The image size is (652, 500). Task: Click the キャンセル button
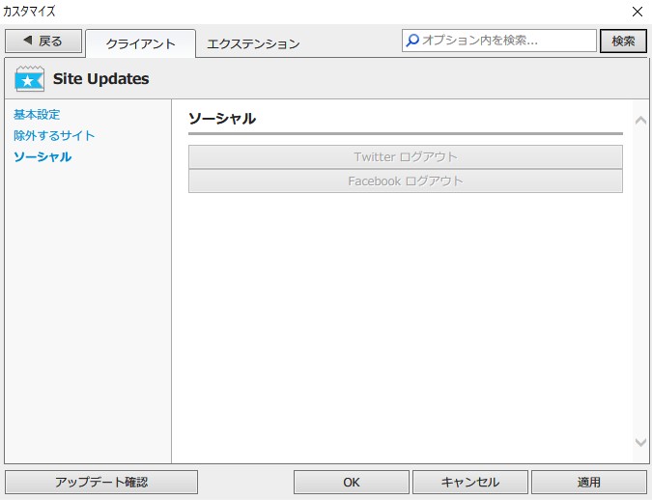[470, 482]
